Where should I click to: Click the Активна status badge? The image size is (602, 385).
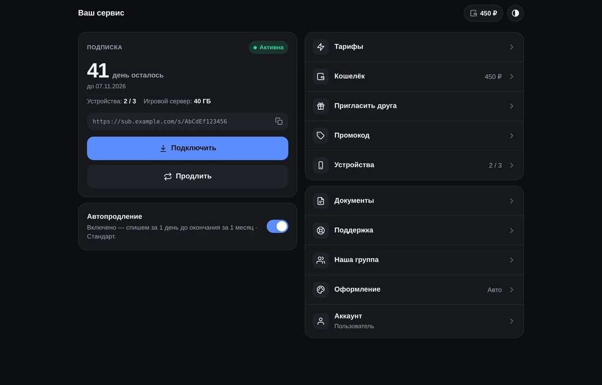point(268,47)
